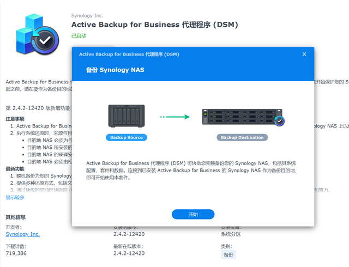This screenshot has height=267, width=349.
Task: Click the 最新功能 heading
Action: click(15, 169)
